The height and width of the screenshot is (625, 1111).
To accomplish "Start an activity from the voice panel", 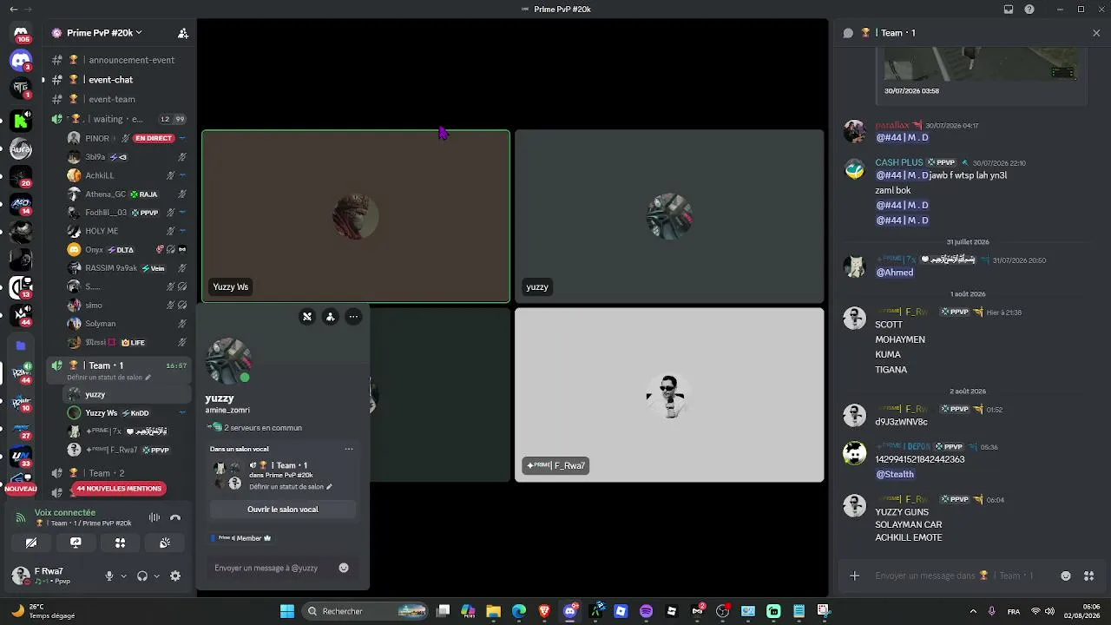I will pos(120,543).
